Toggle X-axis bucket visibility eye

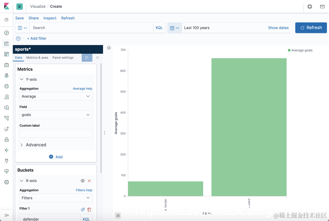coord(83,181)
